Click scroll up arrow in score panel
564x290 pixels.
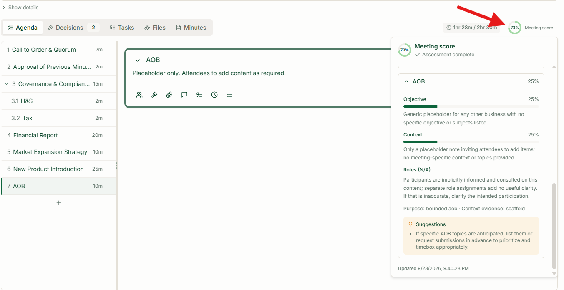(x=554, y=67)
